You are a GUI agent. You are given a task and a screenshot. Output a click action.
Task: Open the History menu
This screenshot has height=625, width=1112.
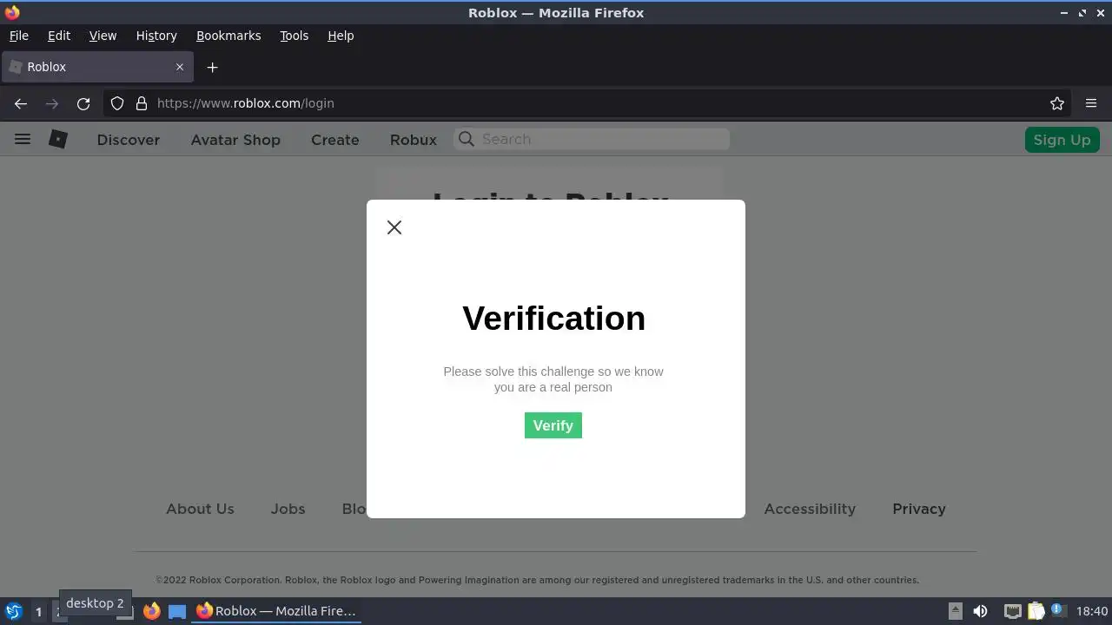click(156, 36)
